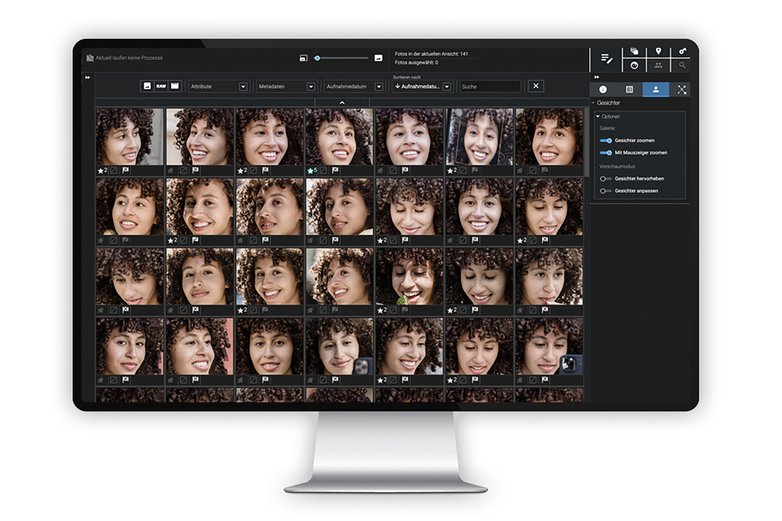Screen dimensions: 782x521
Task: Click the RAW filter icon
Action: tap(161, 86)
